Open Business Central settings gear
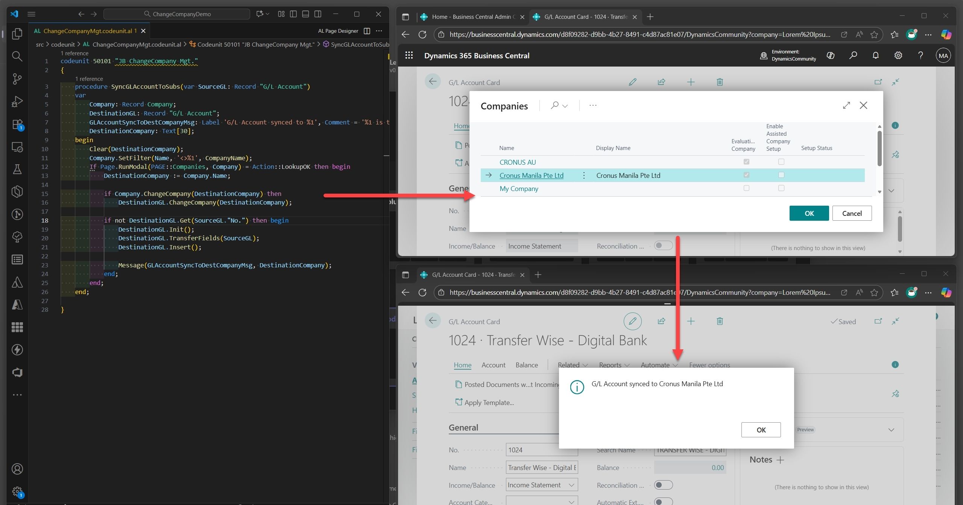 [898, 56]
